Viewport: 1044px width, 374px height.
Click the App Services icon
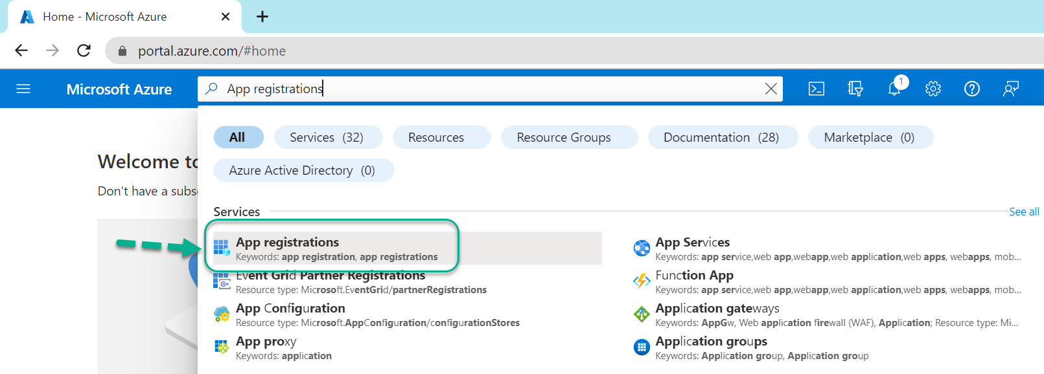click(x=642, y=248)
